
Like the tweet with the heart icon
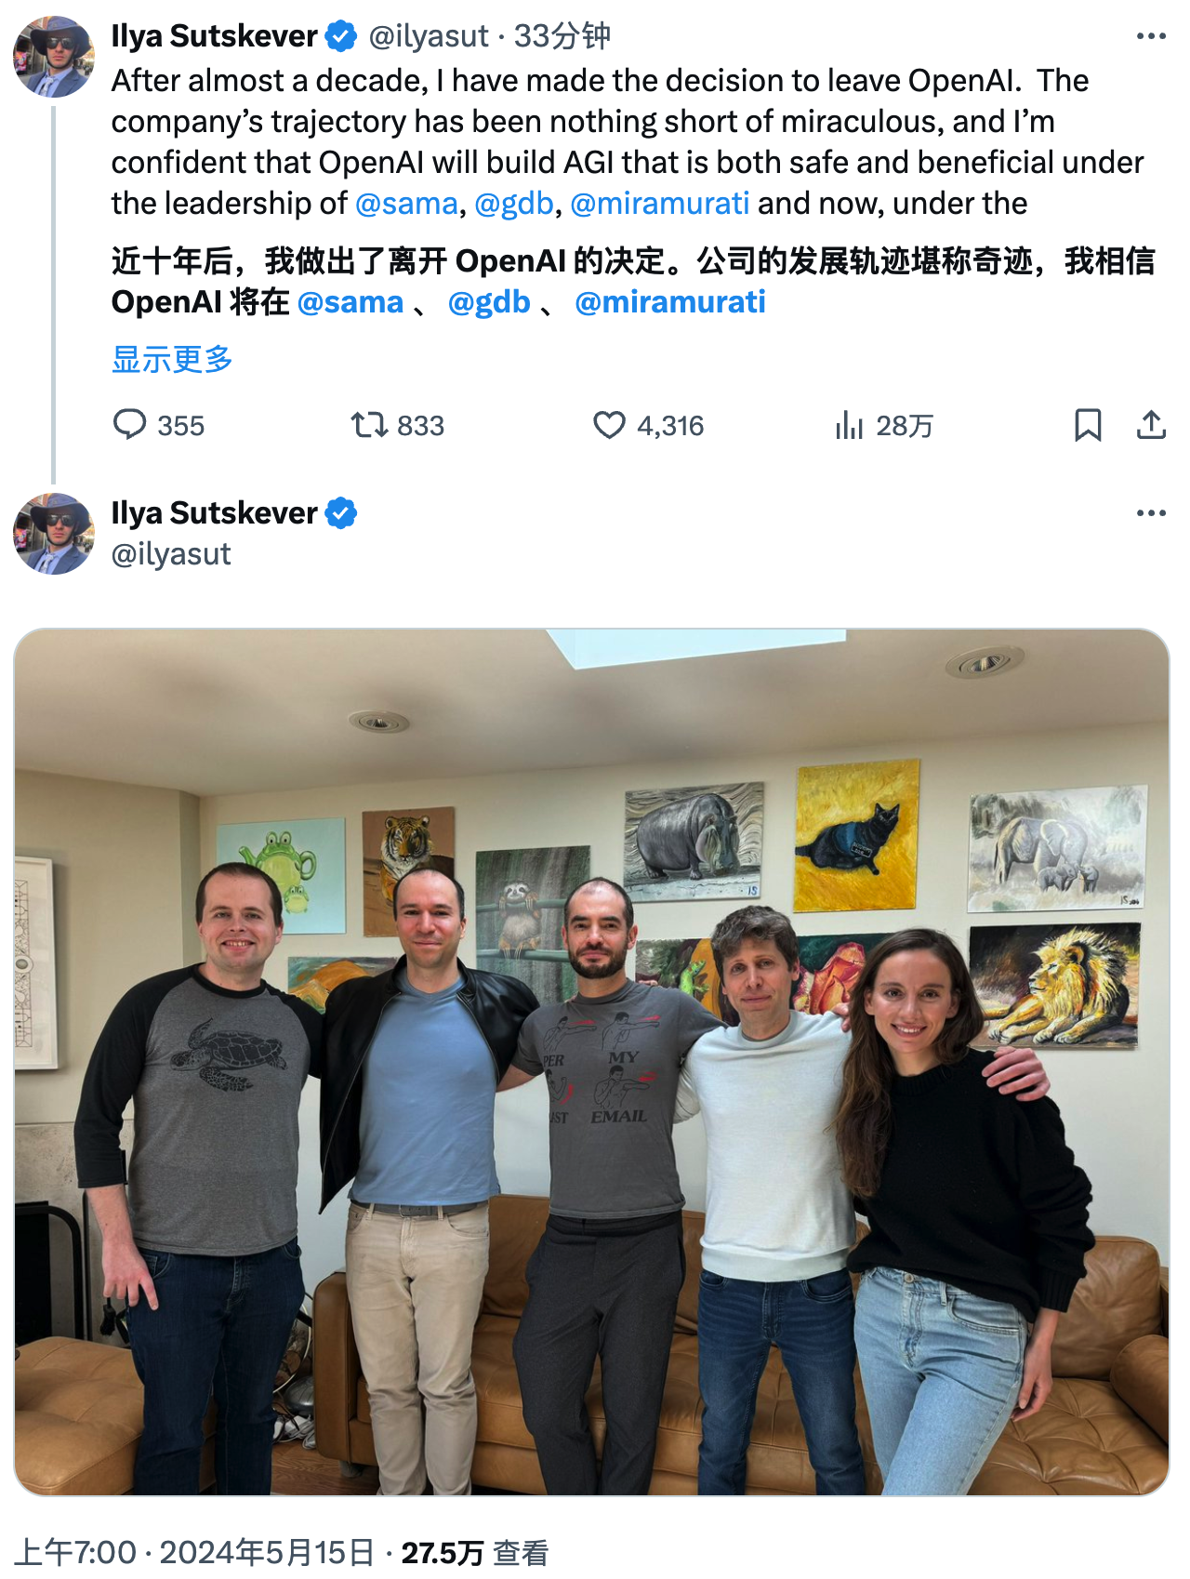click(609, 425)
